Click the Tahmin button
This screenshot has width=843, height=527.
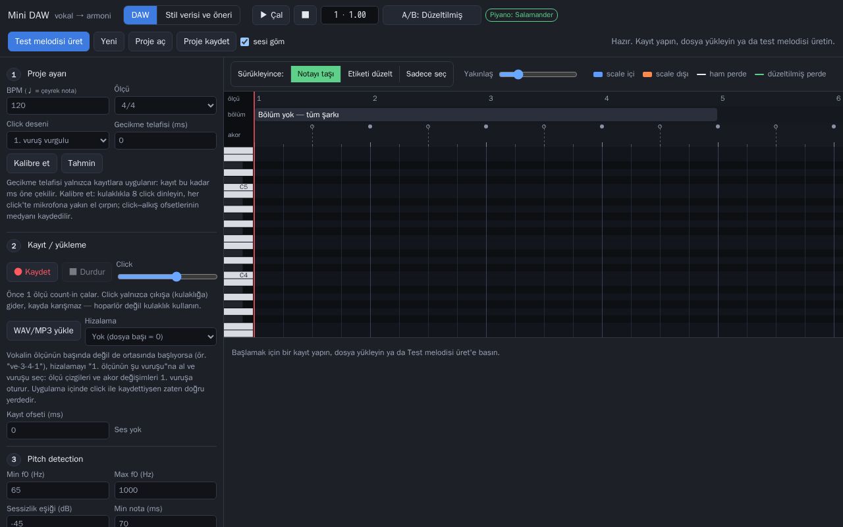click(82, 163)
